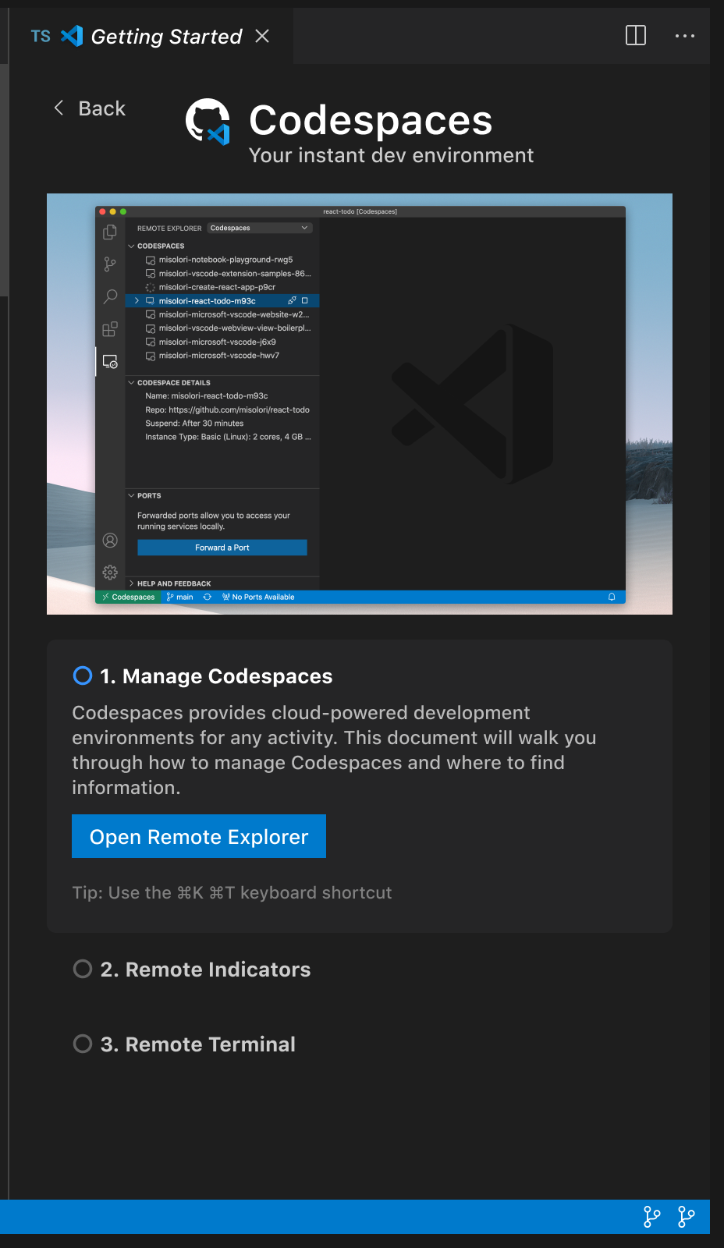Click the Back label
724x1248 pixels.
point(102,108)
